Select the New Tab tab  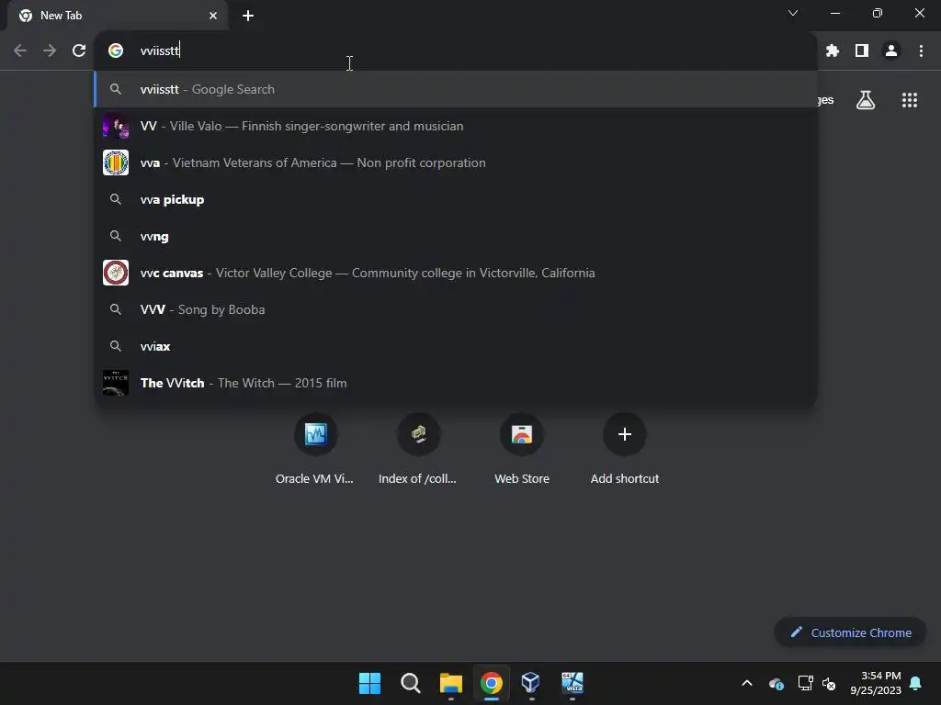point(118,16)
